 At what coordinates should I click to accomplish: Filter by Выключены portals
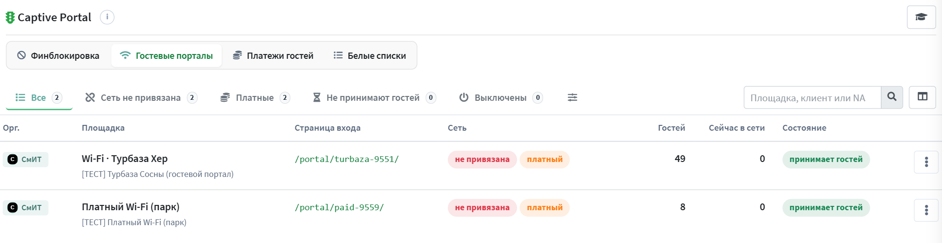click(500, 97)
